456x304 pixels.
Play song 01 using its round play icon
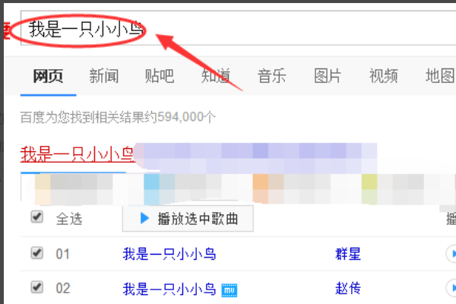[451, 254]
